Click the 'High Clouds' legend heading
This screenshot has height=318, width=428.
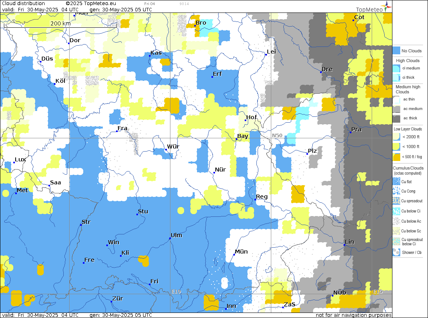pyautogui.click(x=408, y=61)
